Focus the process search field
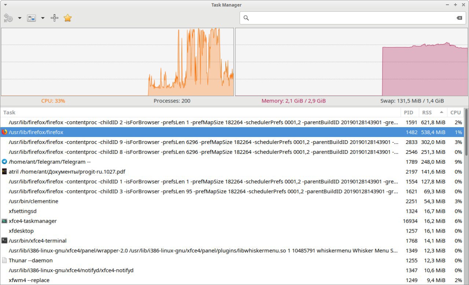 point(353,18)
